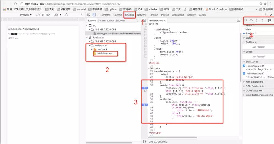This screenshot has width=274, height=144.
Task: Pretty print with curly braces icon
Action: click(x=144, y=142)
